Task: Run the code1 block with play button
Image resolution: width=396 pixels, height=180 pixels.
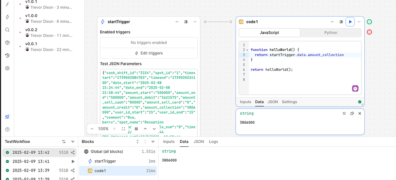Action: point(350,22)
